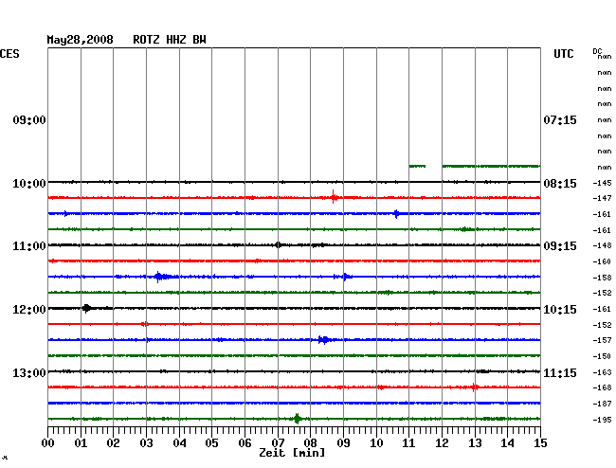Click the UTC column header
This screenshot has width=616, height=468.
pos(564,54)
